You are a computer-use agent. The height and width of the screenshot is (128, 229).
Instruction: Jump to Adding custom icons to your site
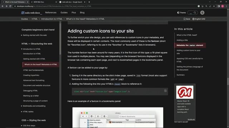(189, 52)
